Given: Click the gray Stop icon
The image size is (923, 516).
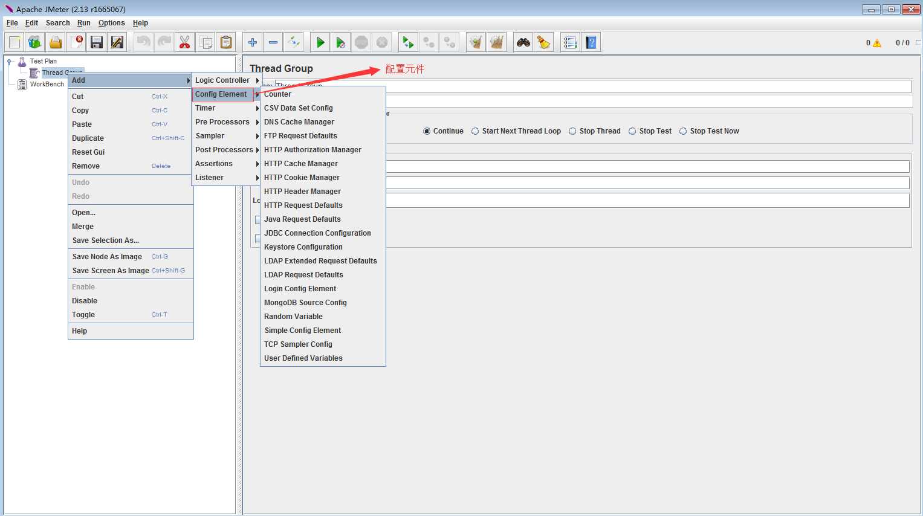Looking at the screenshot, I should (361, 42).
